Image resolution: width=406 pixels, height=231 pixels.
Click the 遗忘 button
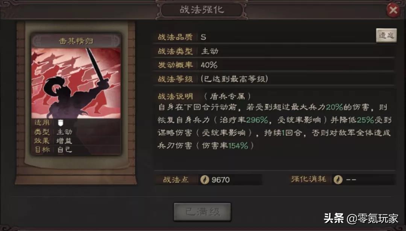386,35
